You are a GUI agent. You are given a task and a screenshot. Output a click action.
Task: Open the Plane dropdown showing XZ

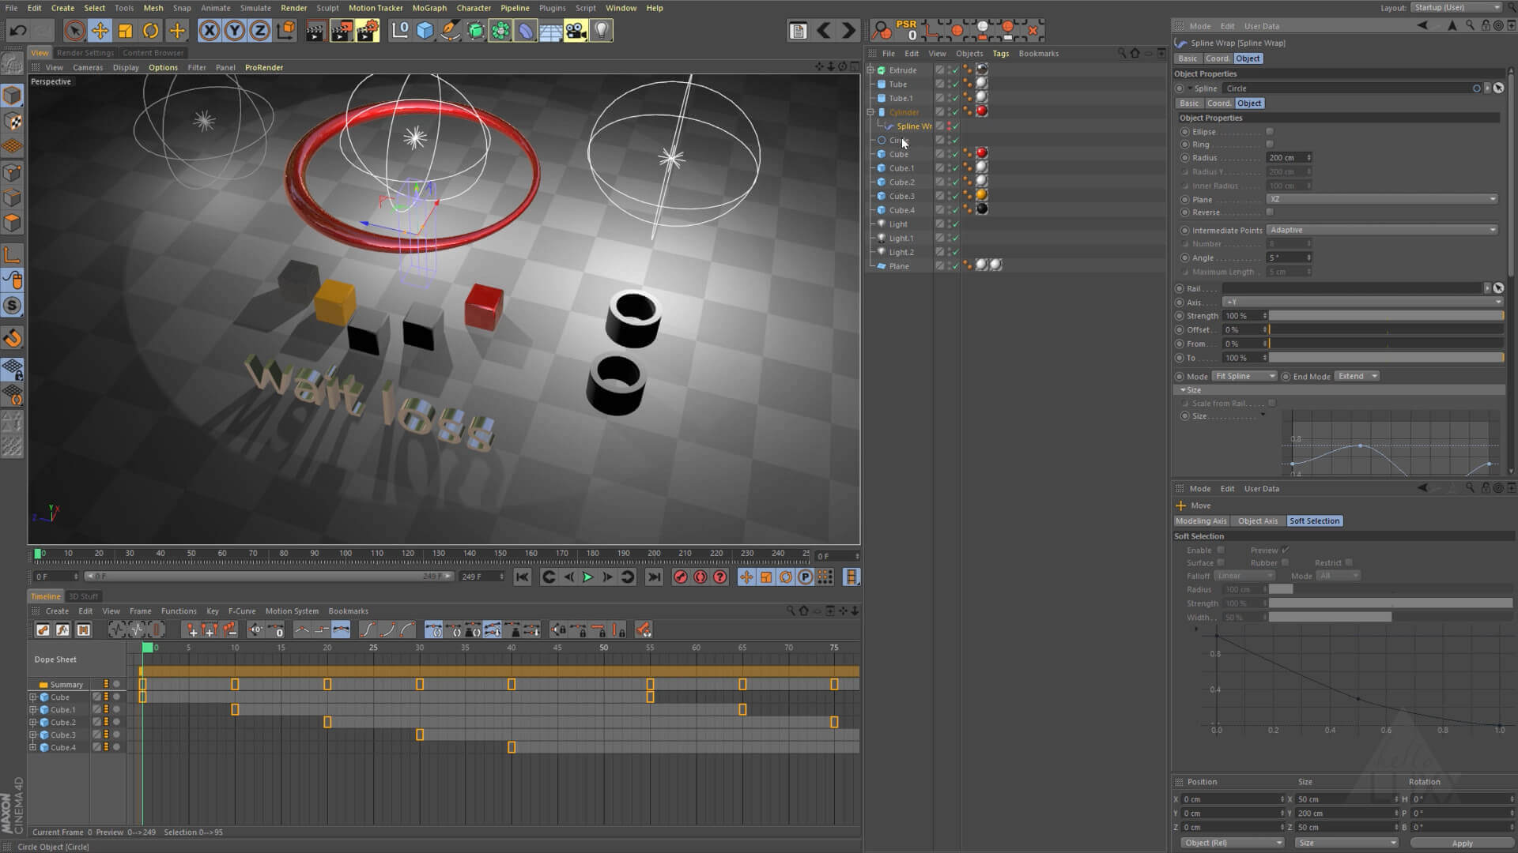pyautogui.click(x=1381, y=199)
